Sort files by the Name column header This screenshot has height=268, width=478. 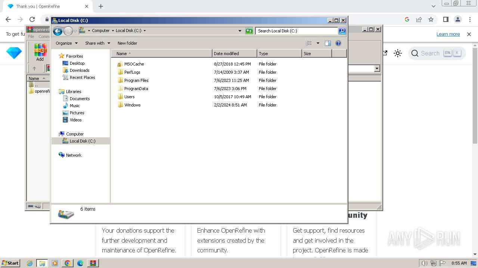161,54
